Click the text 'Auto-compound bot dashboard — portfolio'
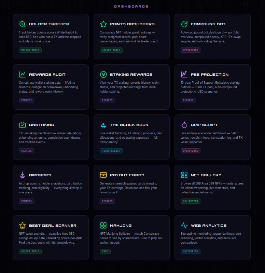The image size is (265, 273). click(210, 32)
